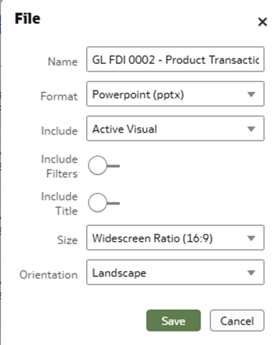The width and height of the screenshot is (279, 345).
Task: Click the Format dropdown arrow icon
Action: coord(251,94)
